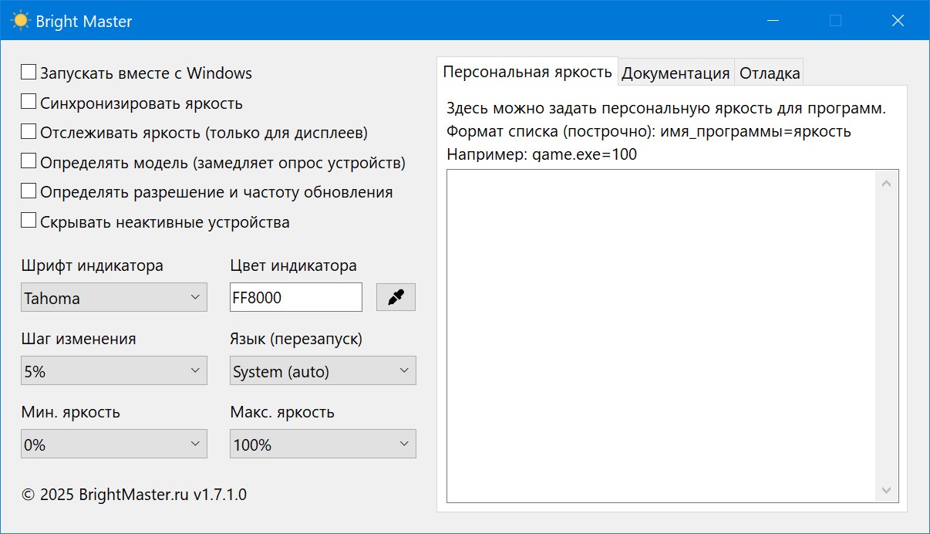Click the Например: game.exe=100 example text
The height and width of the screenshot is (534, 930).
[x=541, y=154]
